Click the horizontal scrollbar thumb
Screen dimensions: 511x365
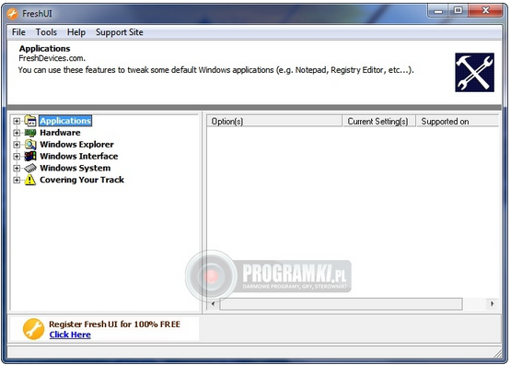point(341,304)
